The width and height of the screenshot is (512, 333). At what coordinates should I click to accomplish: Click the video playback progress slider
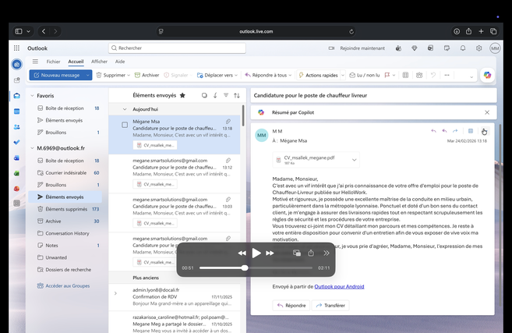point(245,267)
